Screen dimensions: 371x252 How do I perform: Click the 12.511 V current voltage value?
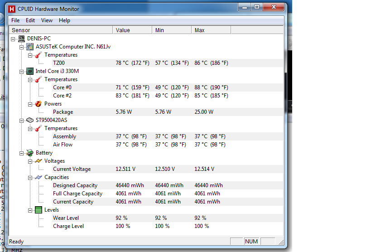click(125, 169)
